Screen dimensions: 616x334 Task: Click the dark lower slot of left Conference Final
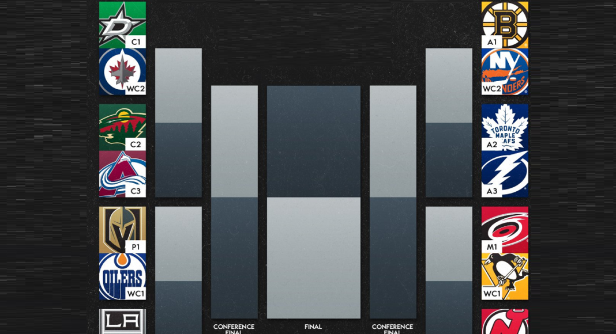pyautogui.click(x=235, y=258)
